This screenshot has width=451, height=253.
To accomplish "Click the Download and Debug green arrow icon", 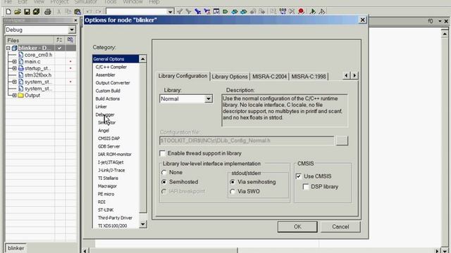I will (313, 11).
